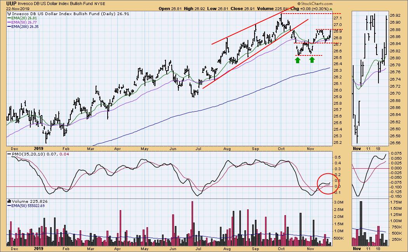The image size is (408, 252).
Task: Click the 2019 label under the price panel
Action: (38, 148)
